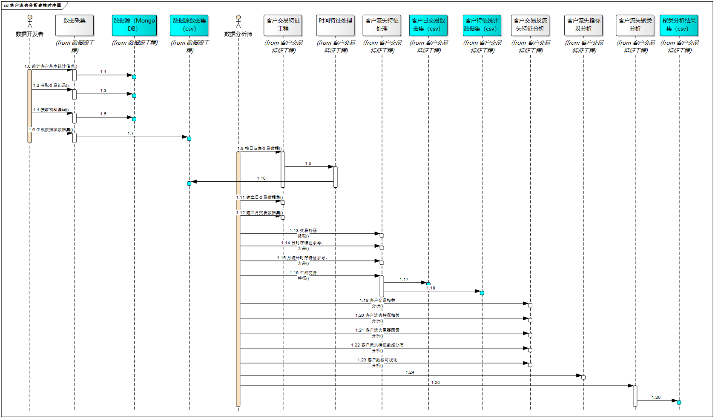Select the 数据分析师 actor stick figure
This screenshot has height=418, width=715.
238,21
